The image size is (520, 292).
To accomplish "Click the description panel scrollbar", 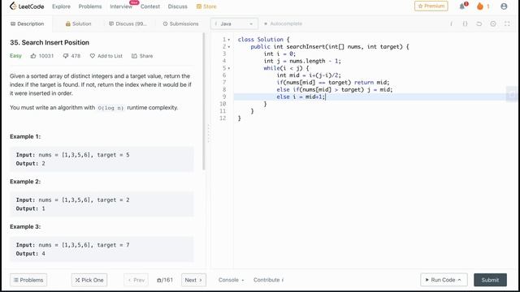I will [x=204, y=101].
